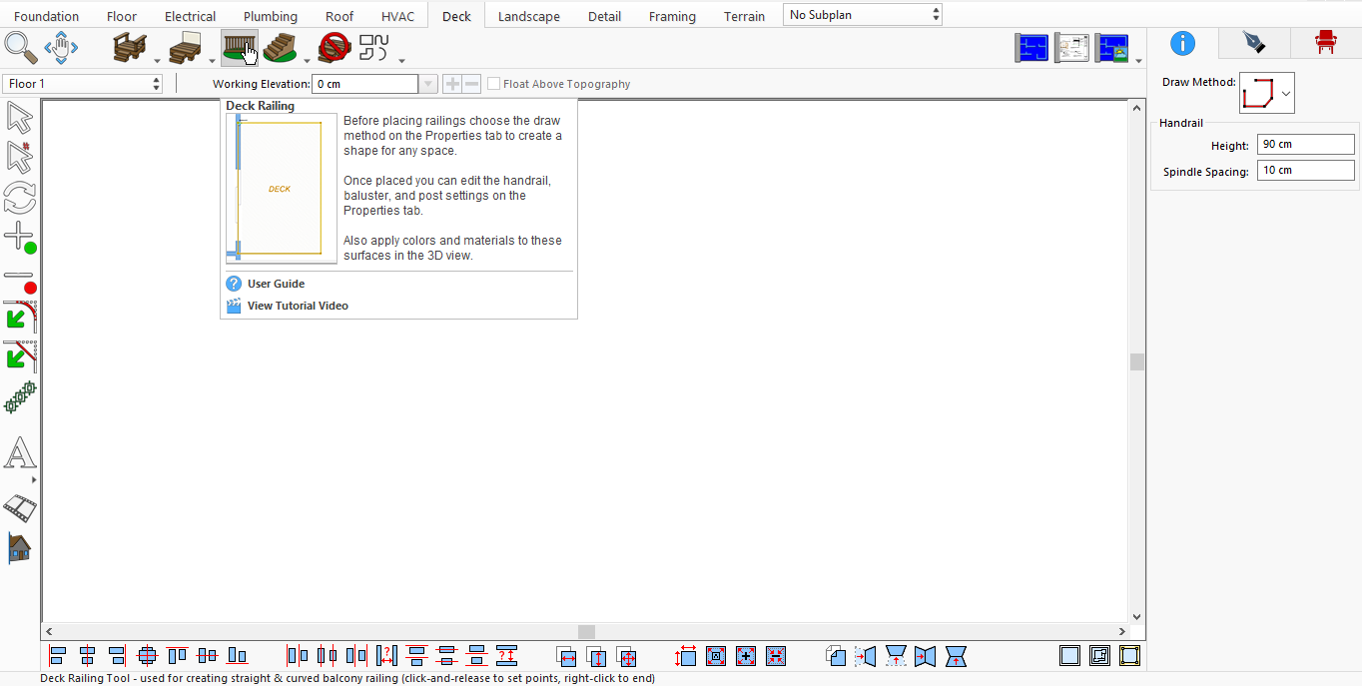Click the Working Elevation input field
This screenshot has width=1362, height=686.
tap(365, 84)
